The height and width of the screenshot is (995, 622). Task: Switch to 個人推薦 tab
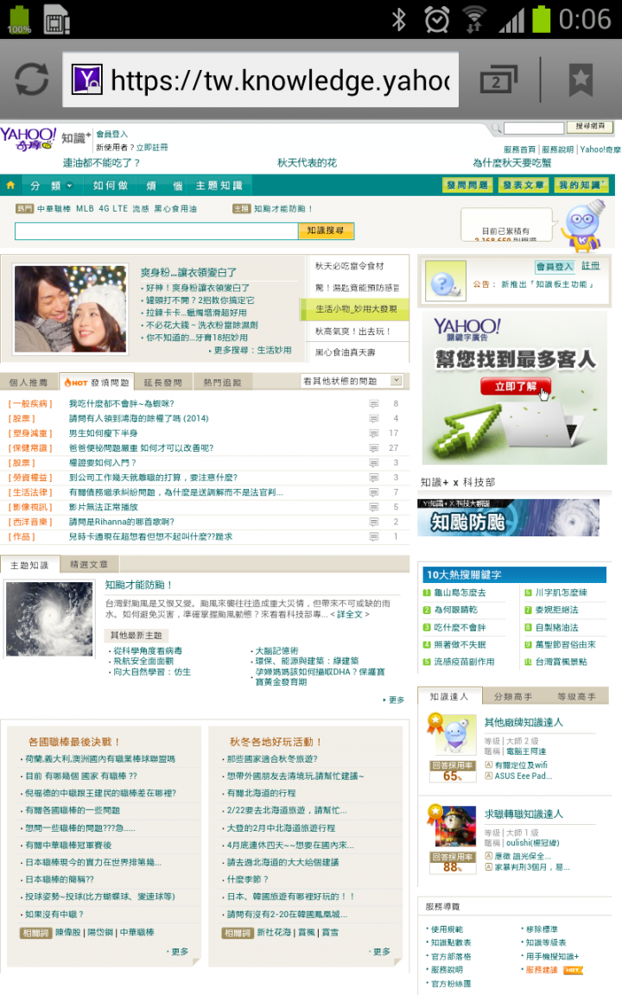click(29, 382)
